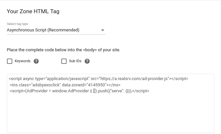Click the ins class line of code
Screen dimensions: 221x134
click(x=65, y=85)
